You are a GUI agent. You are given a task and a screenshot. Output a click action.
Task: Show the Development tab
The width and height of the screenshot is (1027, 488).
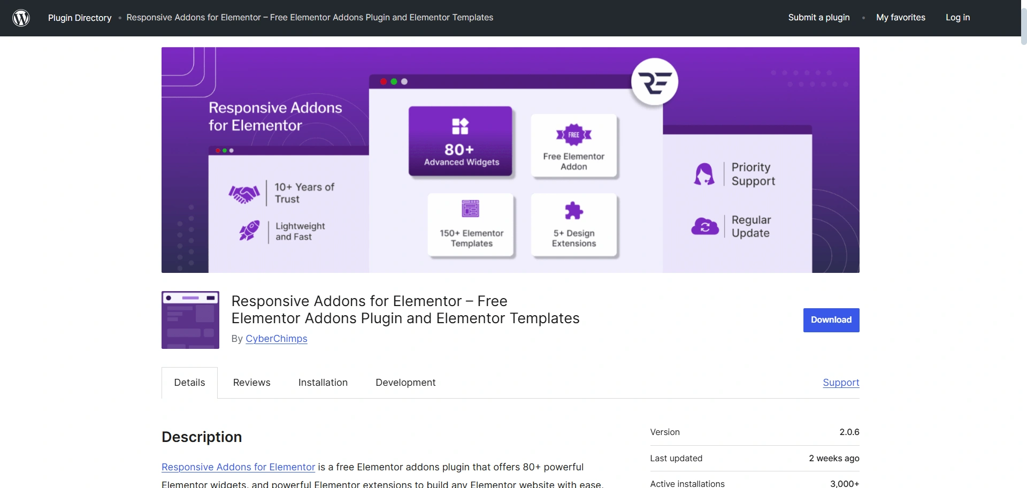(x=405, y=383)
